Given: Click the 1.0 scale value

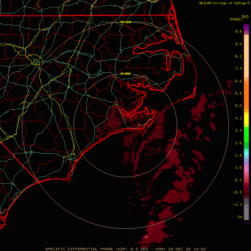Looking at the screenshot, I should point(238,168).
